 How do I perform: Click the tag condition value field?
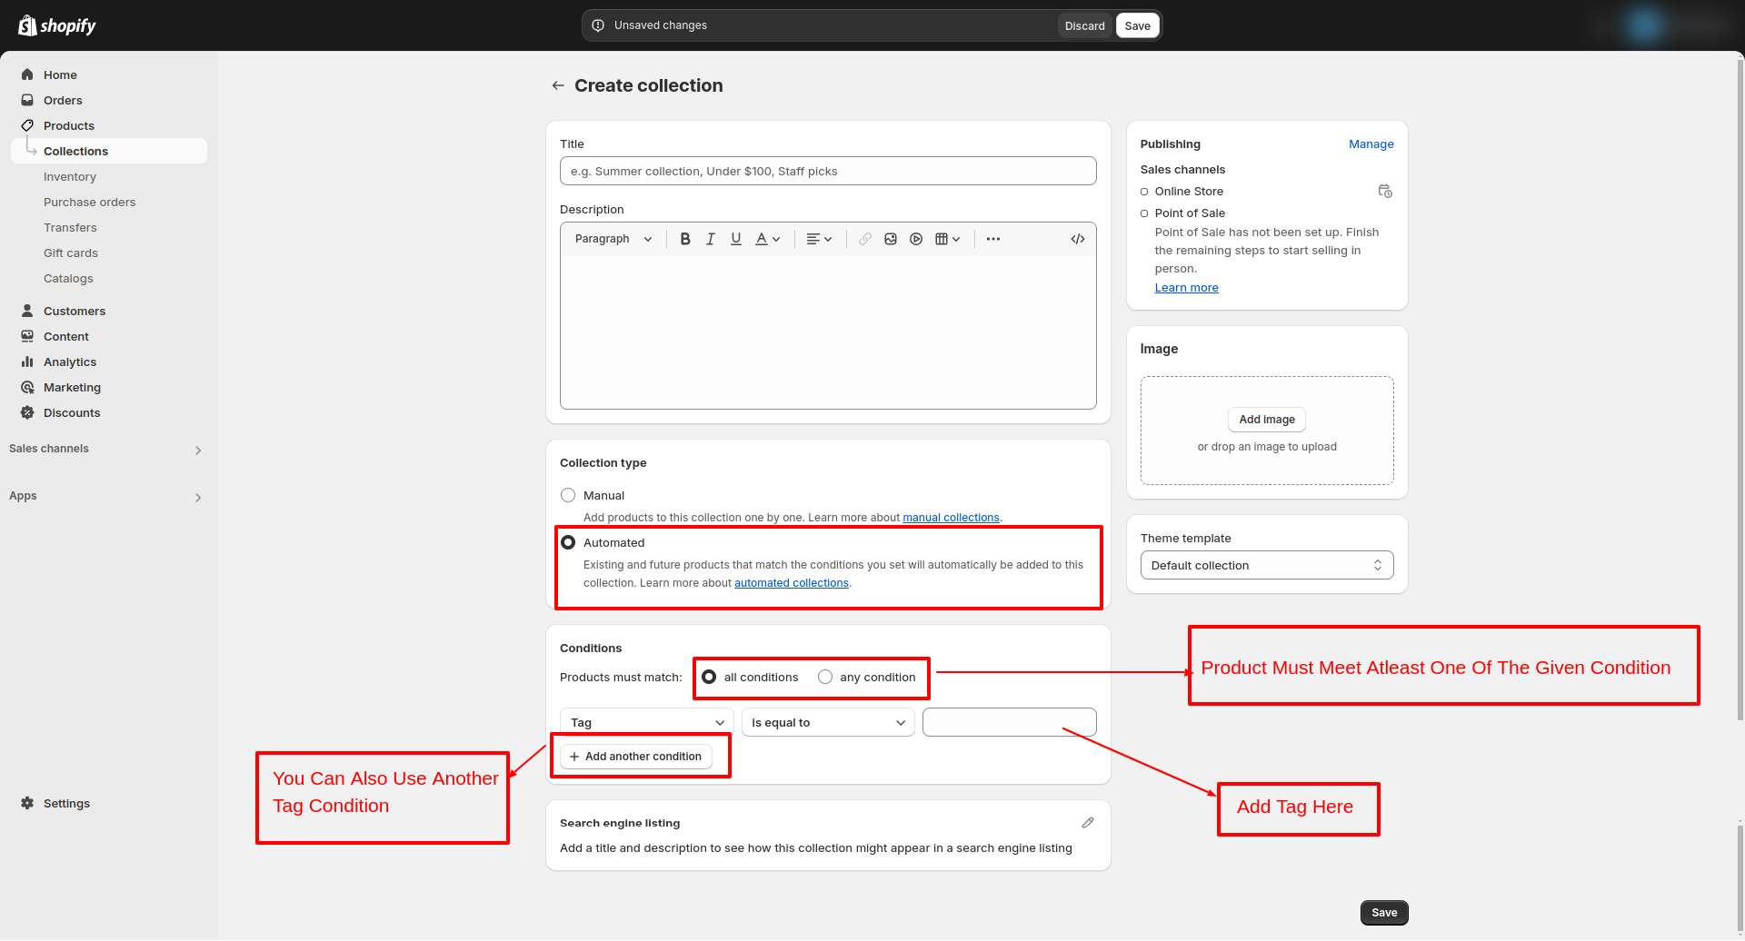pyautogui.click(x=1009, y=722)
